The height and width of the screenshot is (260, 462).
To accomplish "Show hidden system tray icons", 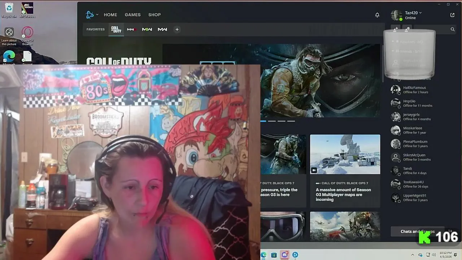I will 413,255.
